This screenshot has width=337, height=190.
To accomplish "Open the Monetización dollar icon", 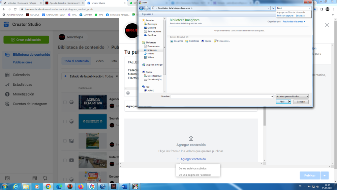I will (x=7, y=94).
